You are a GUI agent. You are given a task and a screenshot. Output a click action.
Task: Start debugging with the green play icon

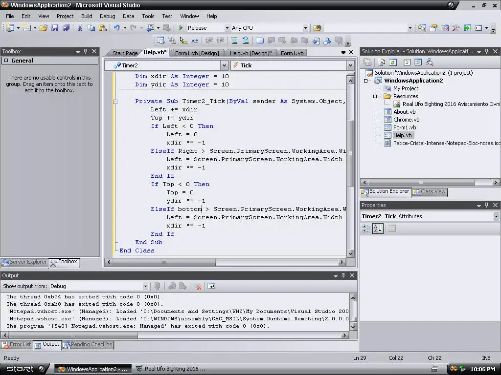pos(181,28)
